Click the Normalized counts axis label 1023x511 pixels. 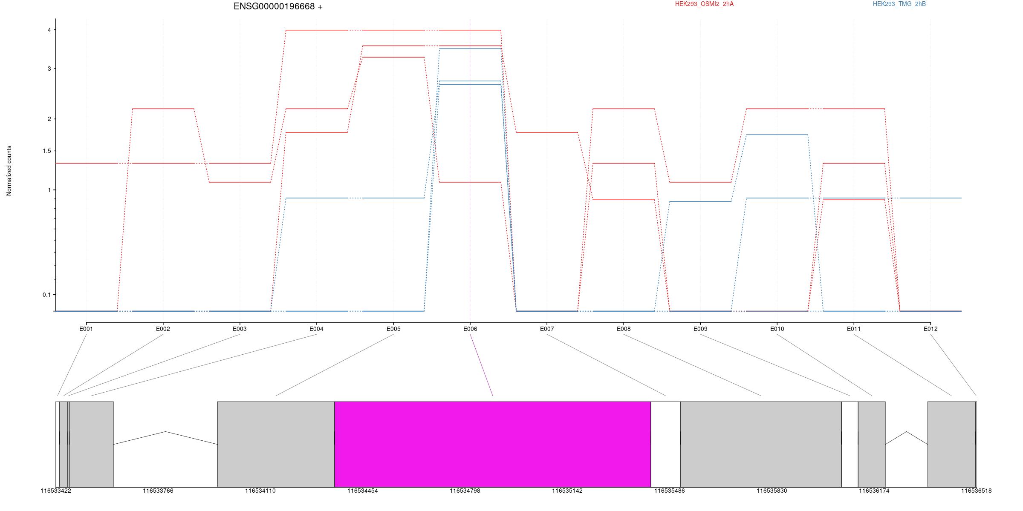(x=9, y=171)
